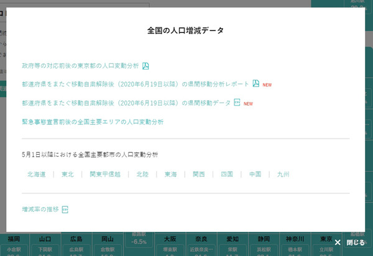Viewport: 373px width, 256px height.
Task: Select the 四国 region
Action: [x=226, y=175]
